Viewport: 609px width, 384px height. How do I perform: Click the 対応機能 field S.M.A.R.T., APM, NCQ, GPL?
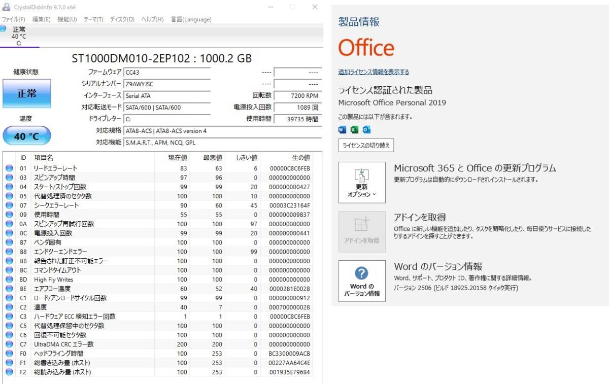tap(223, 143)
